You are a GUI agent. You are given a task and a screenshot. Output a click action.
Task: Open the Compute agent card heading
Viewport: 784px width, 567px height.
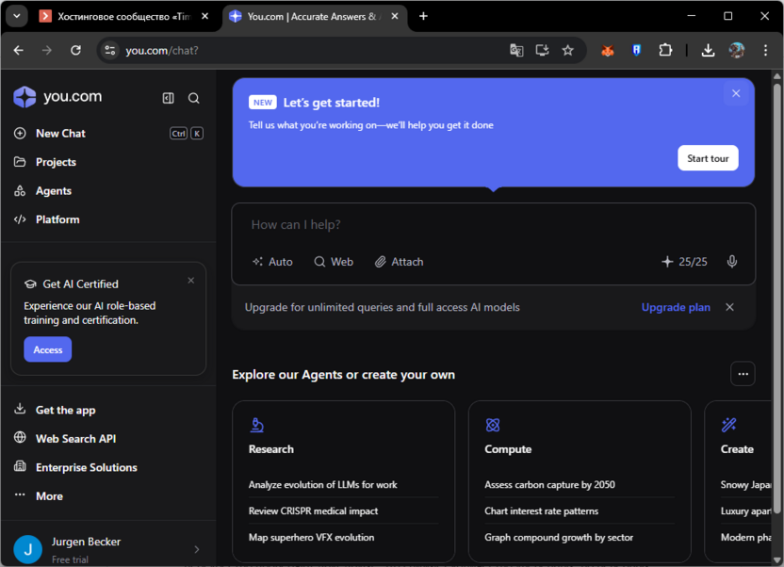[x=508, y=449]
